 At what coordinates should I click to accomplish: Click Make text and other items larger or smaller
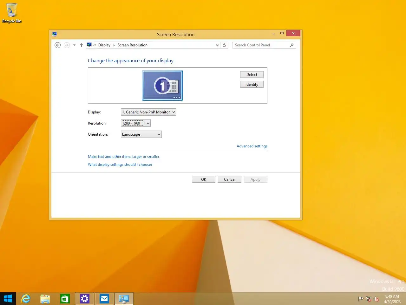tap(124, 157)
